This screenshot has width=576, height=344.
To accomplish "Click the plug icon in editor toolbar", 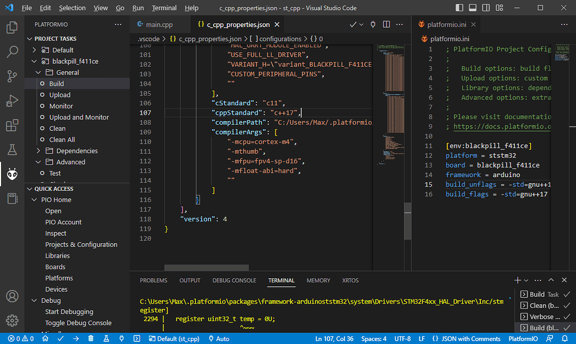I will click(373, 24).
